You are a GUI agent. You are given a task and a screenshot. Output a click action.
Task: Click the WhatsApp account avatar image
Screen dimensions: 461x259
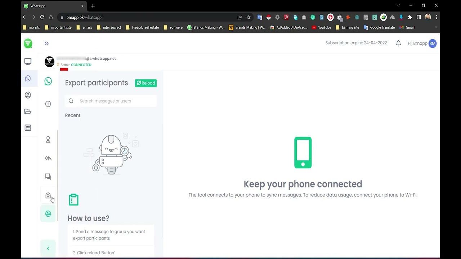click(49, 62)
